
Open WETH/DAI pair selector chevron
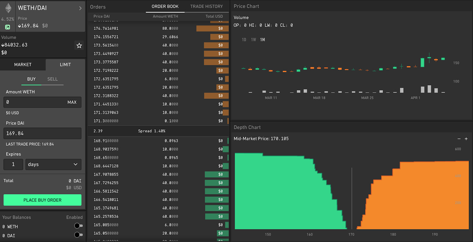click(80, 8)
